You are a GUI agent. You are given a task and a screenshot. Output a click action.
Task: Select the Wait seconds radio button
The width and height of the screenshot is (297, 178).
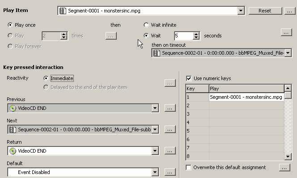[146, 36]
